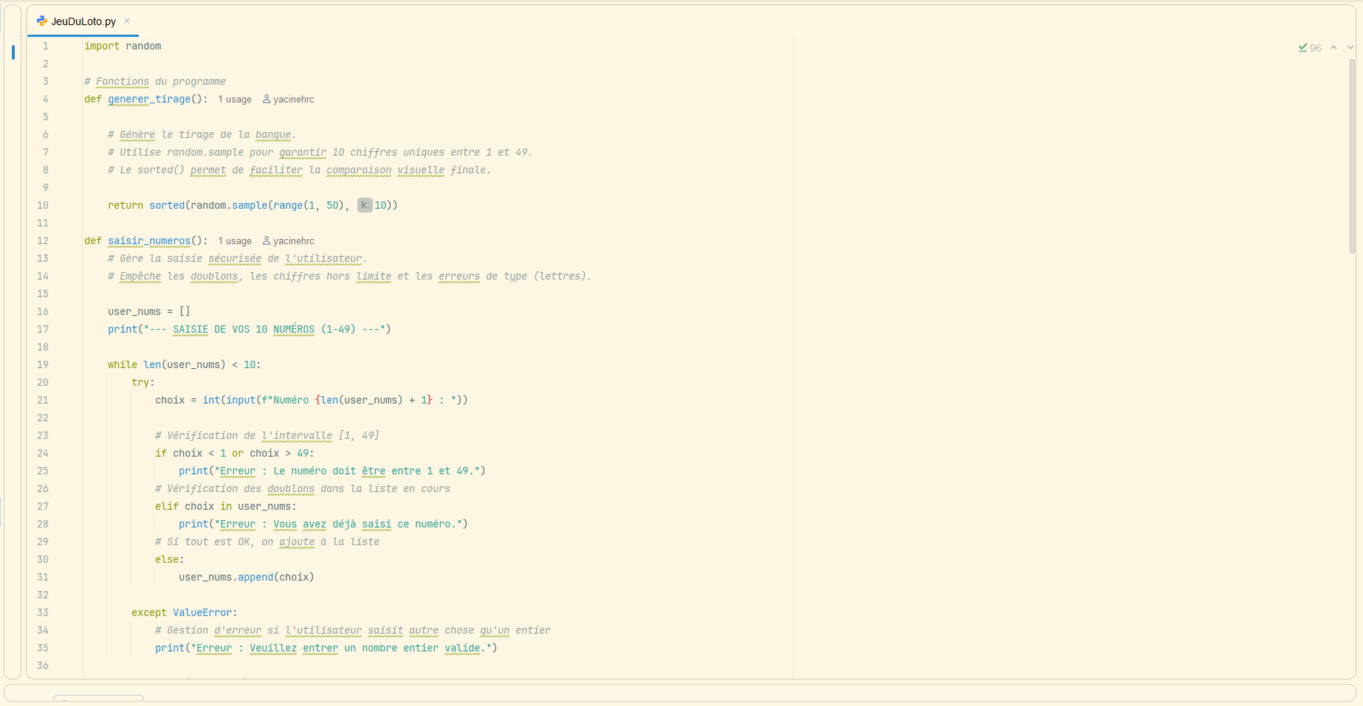Click the function name saisir_numeros
Screen dimensions: 1363x706
149,240
